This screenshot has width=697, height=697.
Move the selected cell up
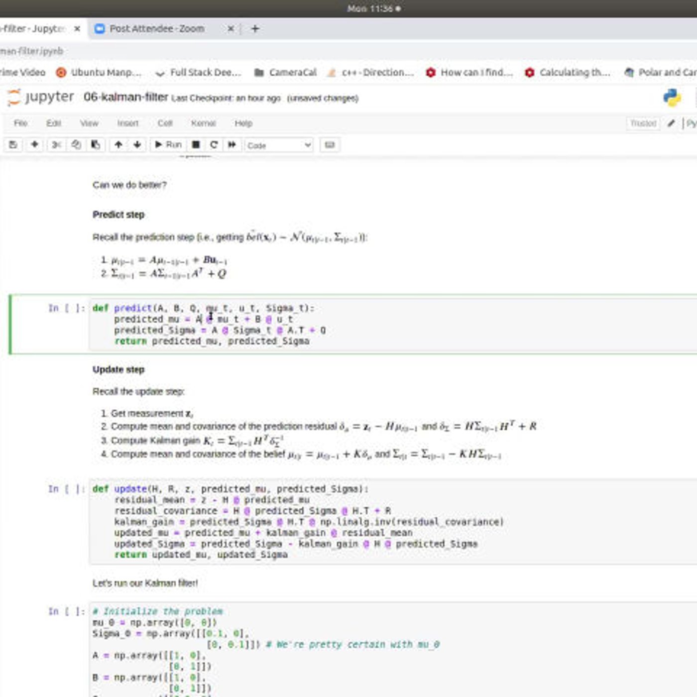pyautogui.click(x=118, y=145)
